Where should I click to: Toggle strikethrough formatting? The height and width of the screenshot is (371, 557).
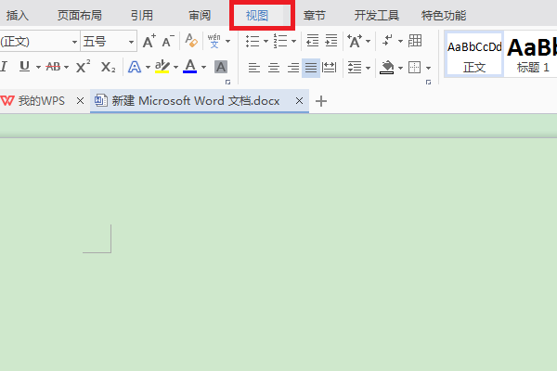tap(53, 67)
